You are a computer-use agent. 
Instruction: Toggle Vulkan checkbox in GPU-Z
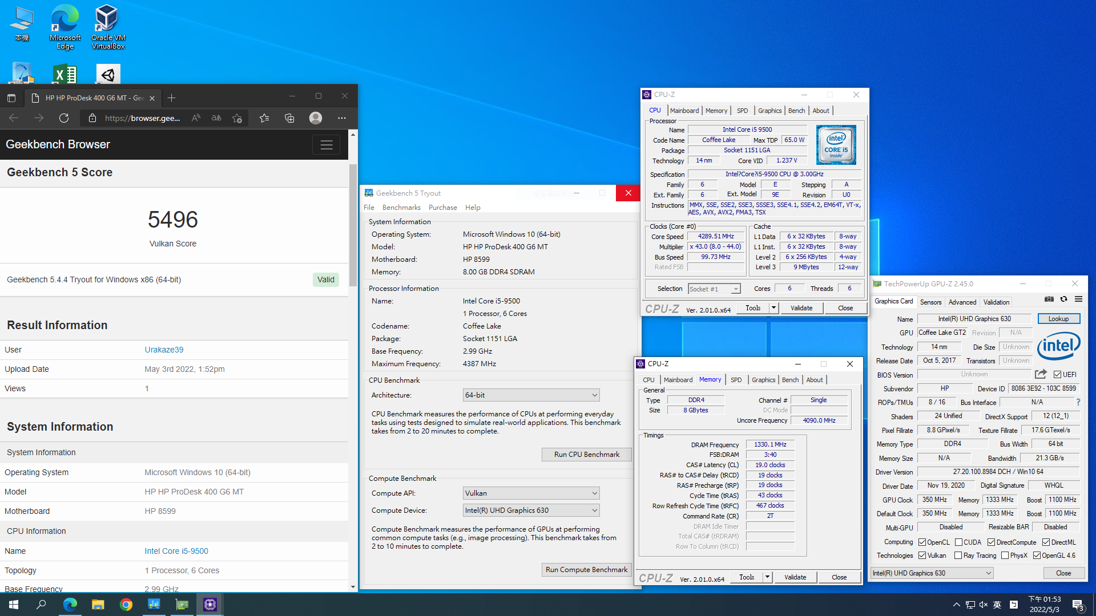tap(922, 556)
